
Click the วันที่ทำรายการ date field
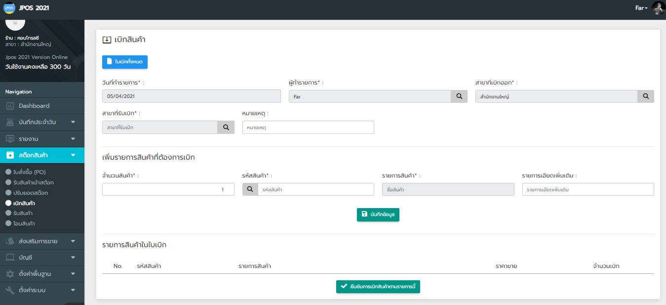192,96
